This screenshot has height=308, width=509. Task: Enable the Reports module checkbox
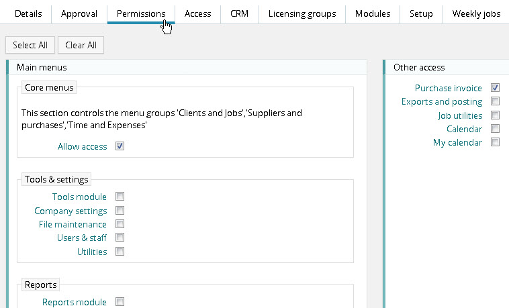point(120,302)
